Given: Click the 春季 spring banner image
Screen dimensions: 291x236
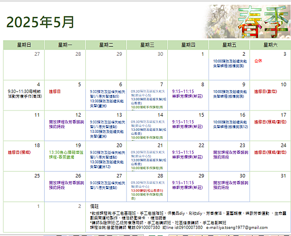Looking at the screenshot, I should click(247, 21).
